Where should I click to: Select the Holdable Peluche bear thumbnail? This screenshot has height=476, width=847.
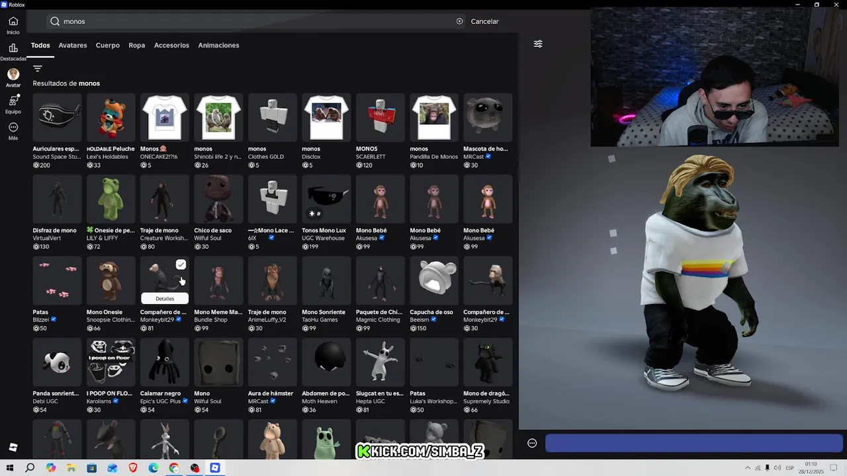111,118
